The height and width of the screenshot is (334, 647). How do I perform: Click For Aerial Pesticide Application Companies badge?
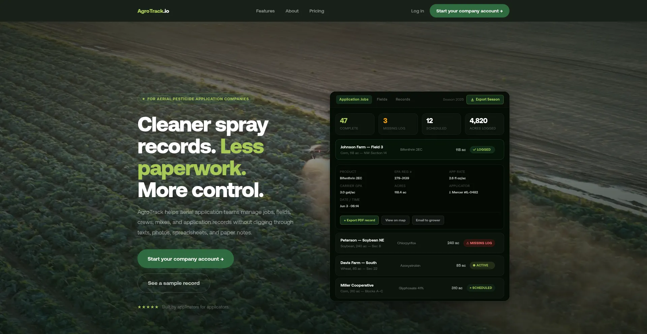click(x=196, y=99)
